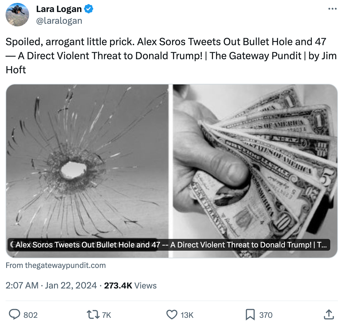Viewport: 347px width, 326px height.
Task: Open @laralogan profile via the handle
Action: pos(59,21)
